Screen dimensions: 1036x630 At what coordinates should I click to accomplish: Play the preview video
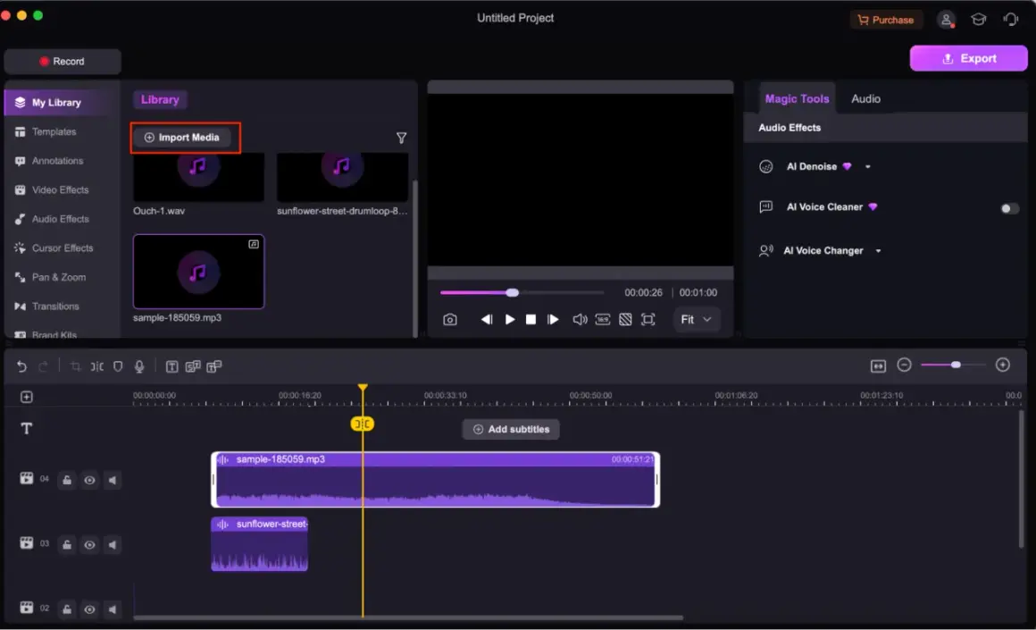click(510, 319)
